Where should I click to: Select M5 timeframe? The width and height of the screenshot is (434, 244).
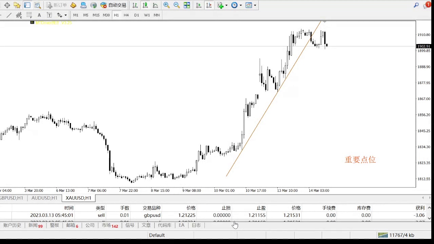click(86, 15)
